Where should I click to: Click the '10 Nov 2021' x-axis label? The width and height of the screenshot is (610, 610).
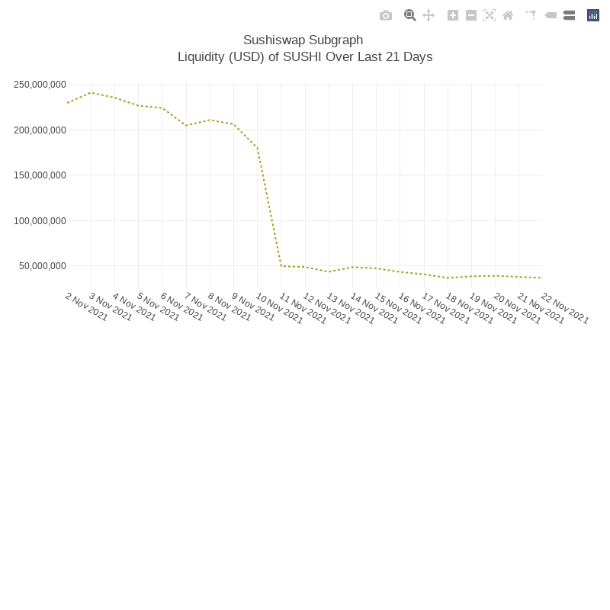pos(279,308)
